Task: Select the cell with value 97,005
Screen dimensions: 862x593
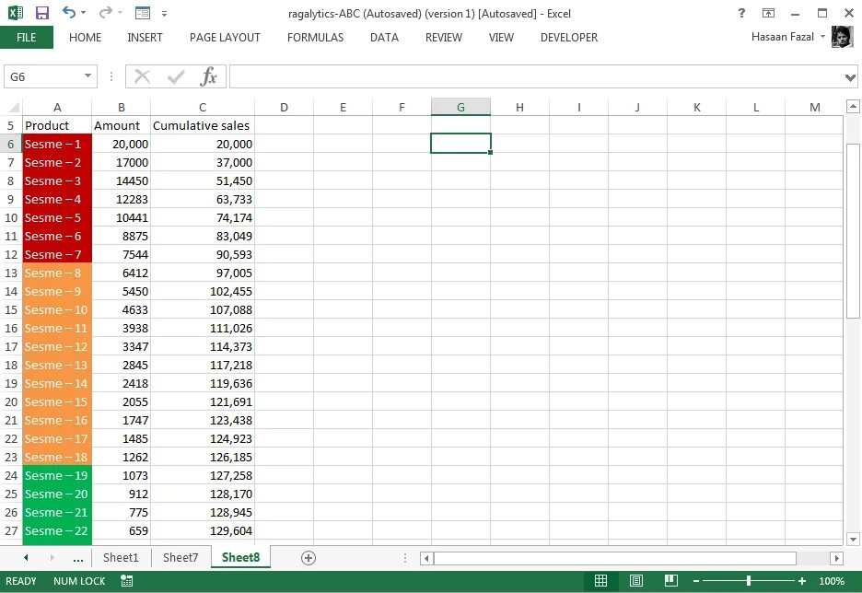Action: [x=203, y=273]
